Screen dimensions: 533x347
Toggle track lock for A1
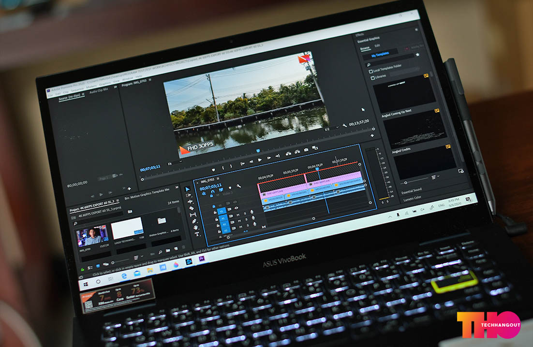pyautogui.click(x=217, y=219)
